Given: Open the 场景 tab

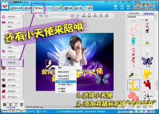Looking at the screenshot, I should click(68, 8).
